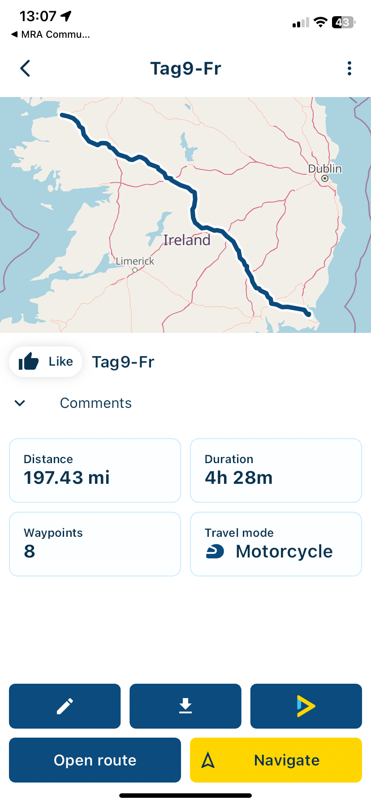Open the Waypoints 8 card
The image size is (371, 805).
coord(95,544)
